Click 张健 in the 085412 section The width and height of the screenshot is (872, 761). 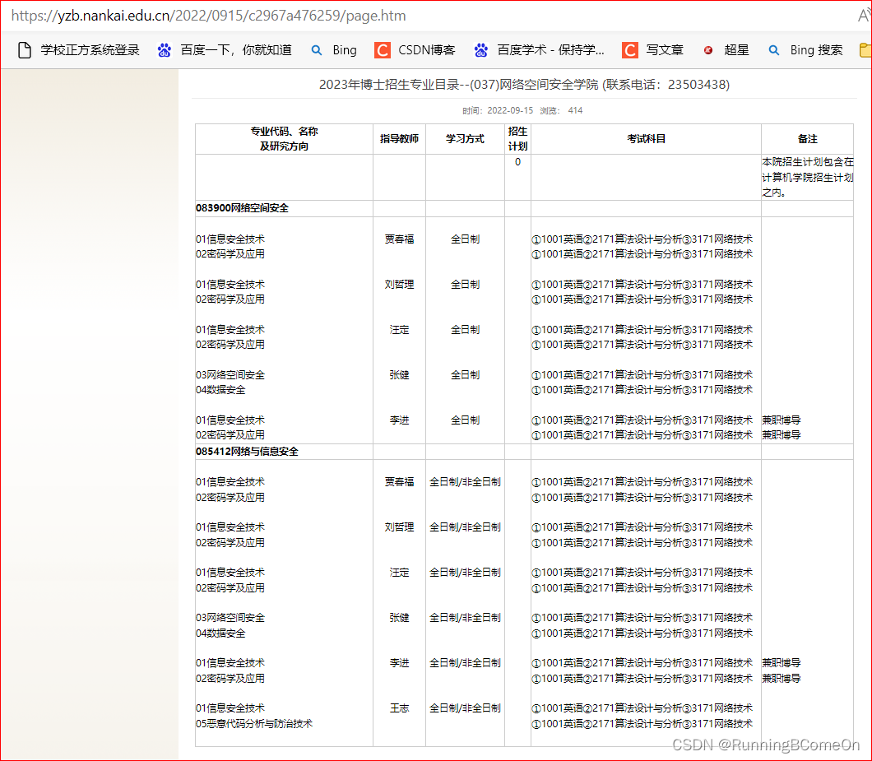pos(399,618)
